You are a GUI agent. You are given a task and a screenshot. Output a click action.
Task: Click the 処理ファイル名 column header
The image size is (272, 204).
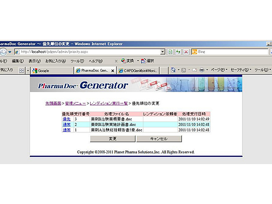pyautogui.click(x=117, y=114)
